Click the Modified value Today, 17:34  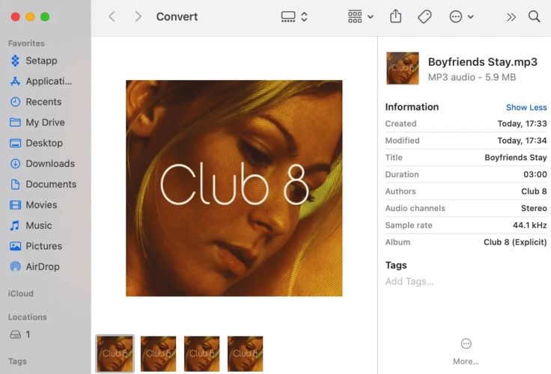pyautogui.click(x=523, y=141)
